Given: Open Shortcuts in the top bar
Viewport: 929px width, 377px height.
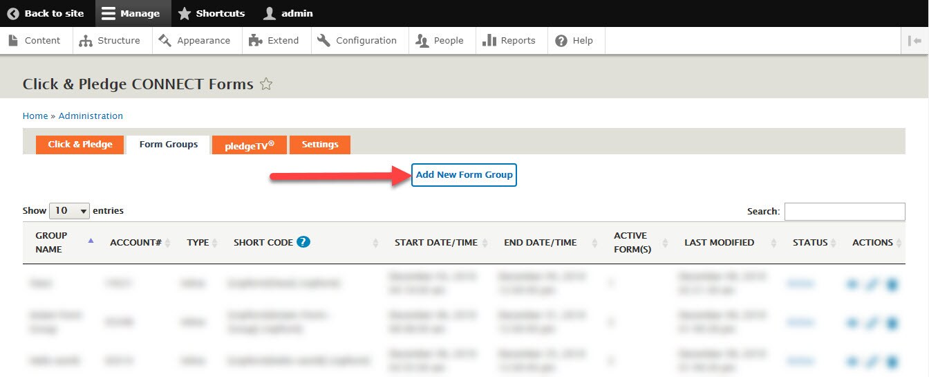Looking at the screenshot, I should (211, 13).
